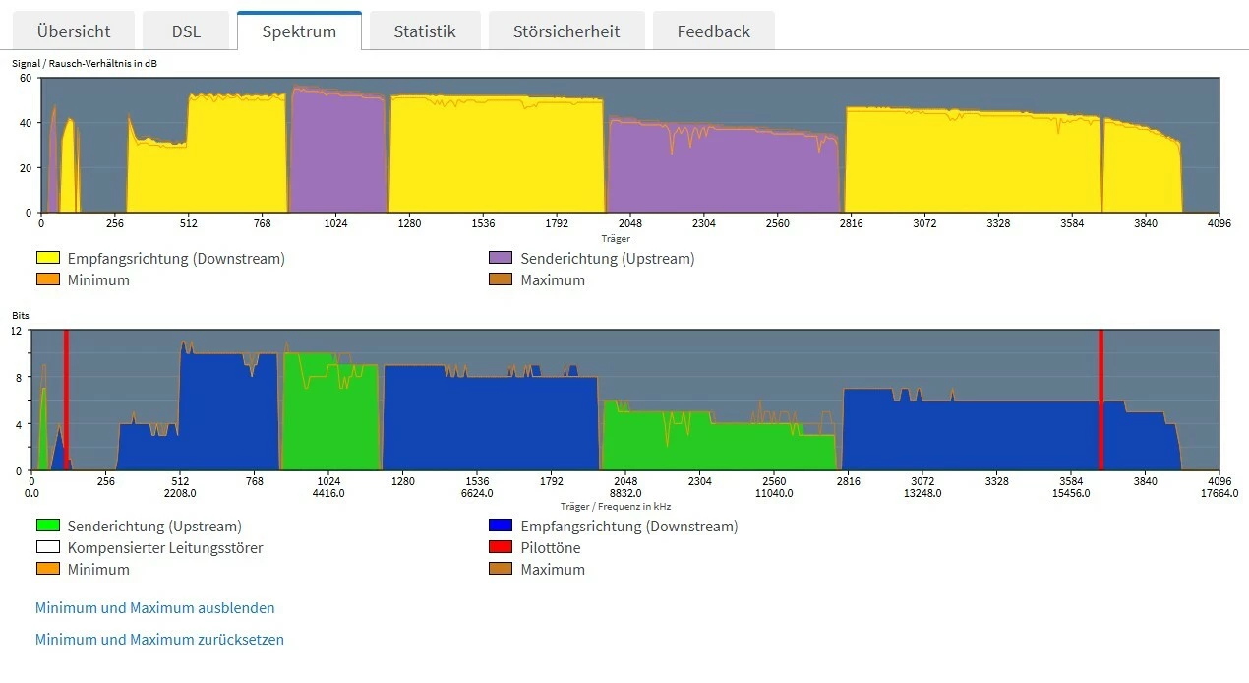Click Minimum und Maximum zurücksetzen link

(x=159, y=640)
